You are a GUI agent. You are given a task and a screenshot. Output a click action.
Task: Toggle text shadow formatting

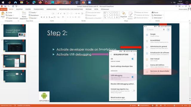tap(49, 17)
